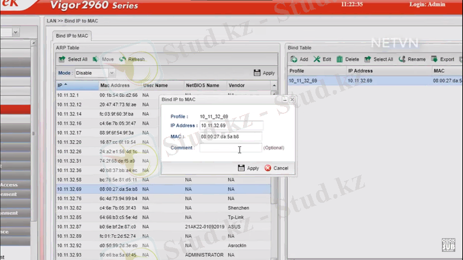This screenshot has width=463, height=260.
Task: Select ARP row 10.11.32.26
Action: point(163,151)
